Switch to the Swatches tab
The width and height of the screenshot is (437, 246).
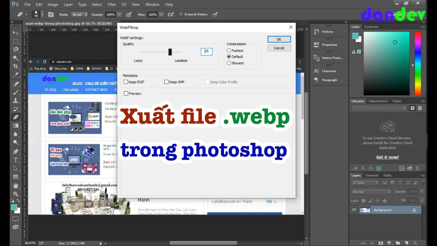371,27
